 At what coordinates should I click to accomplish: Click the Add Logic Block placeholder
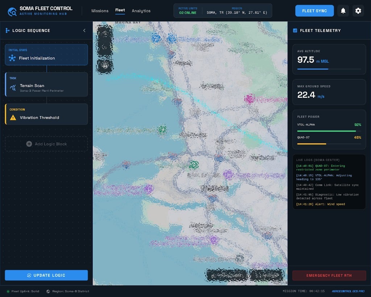[x=46, y=144]
